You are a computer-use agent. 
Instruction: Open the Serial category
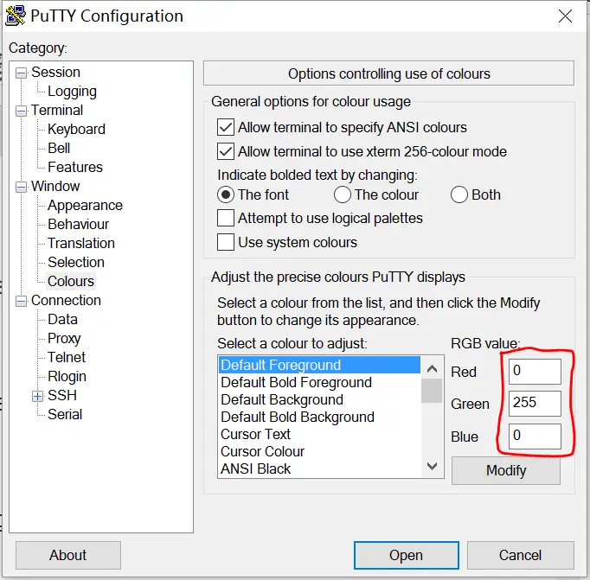click(65, 415)
